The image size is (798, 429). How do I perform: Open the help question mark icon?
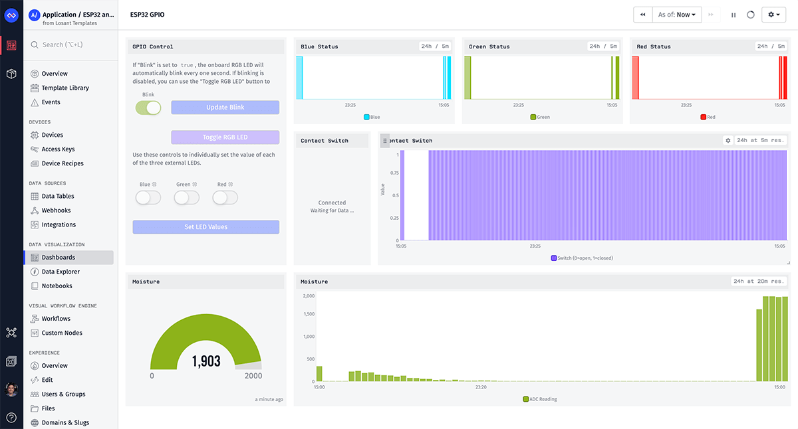click(x=11, y=418)
